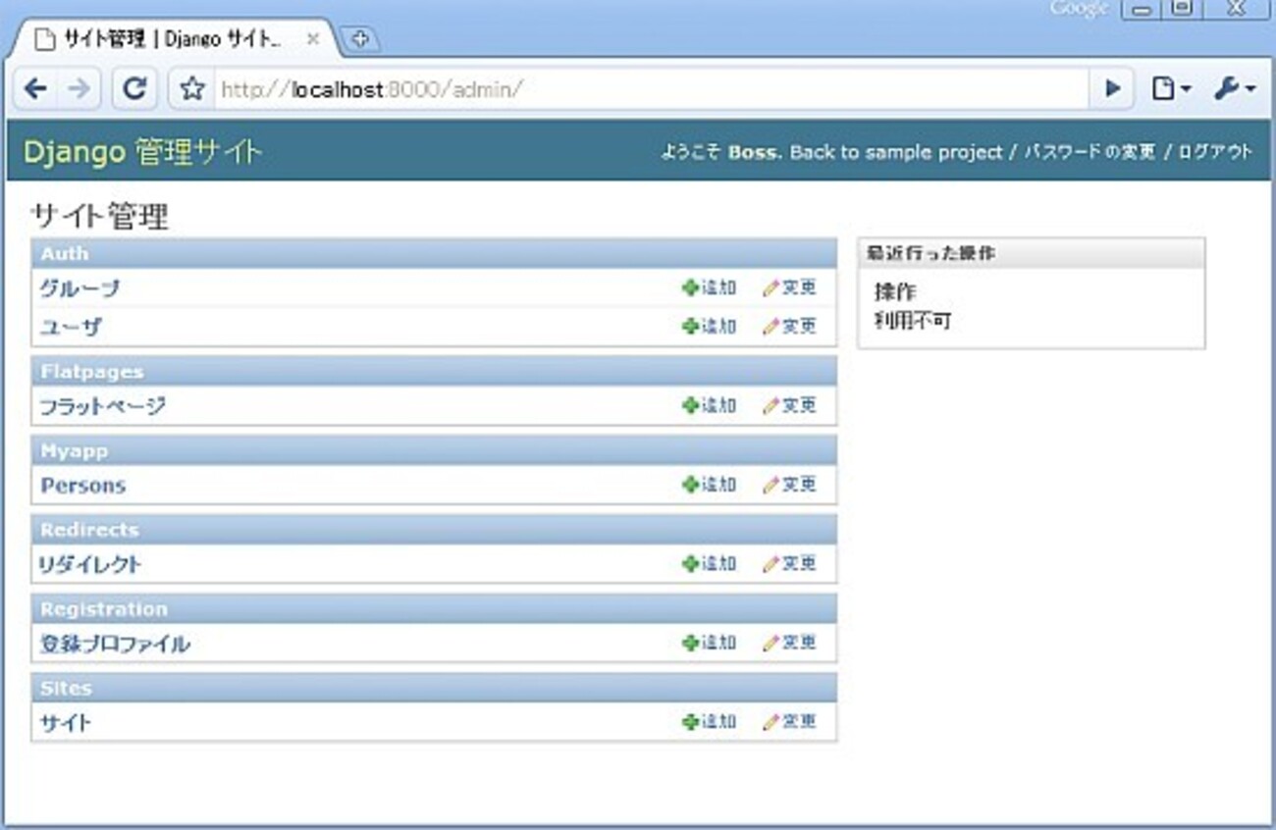Click the Myapp section header
Screen dimensions: 1276x830
(434, 451)
